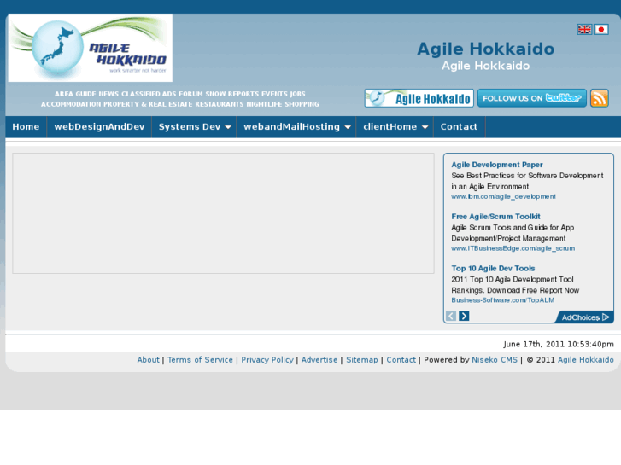Open the Top 10 Agile Dev Tools ad
Viewport: 621px width, 465px height.
(x=493, y=268)
